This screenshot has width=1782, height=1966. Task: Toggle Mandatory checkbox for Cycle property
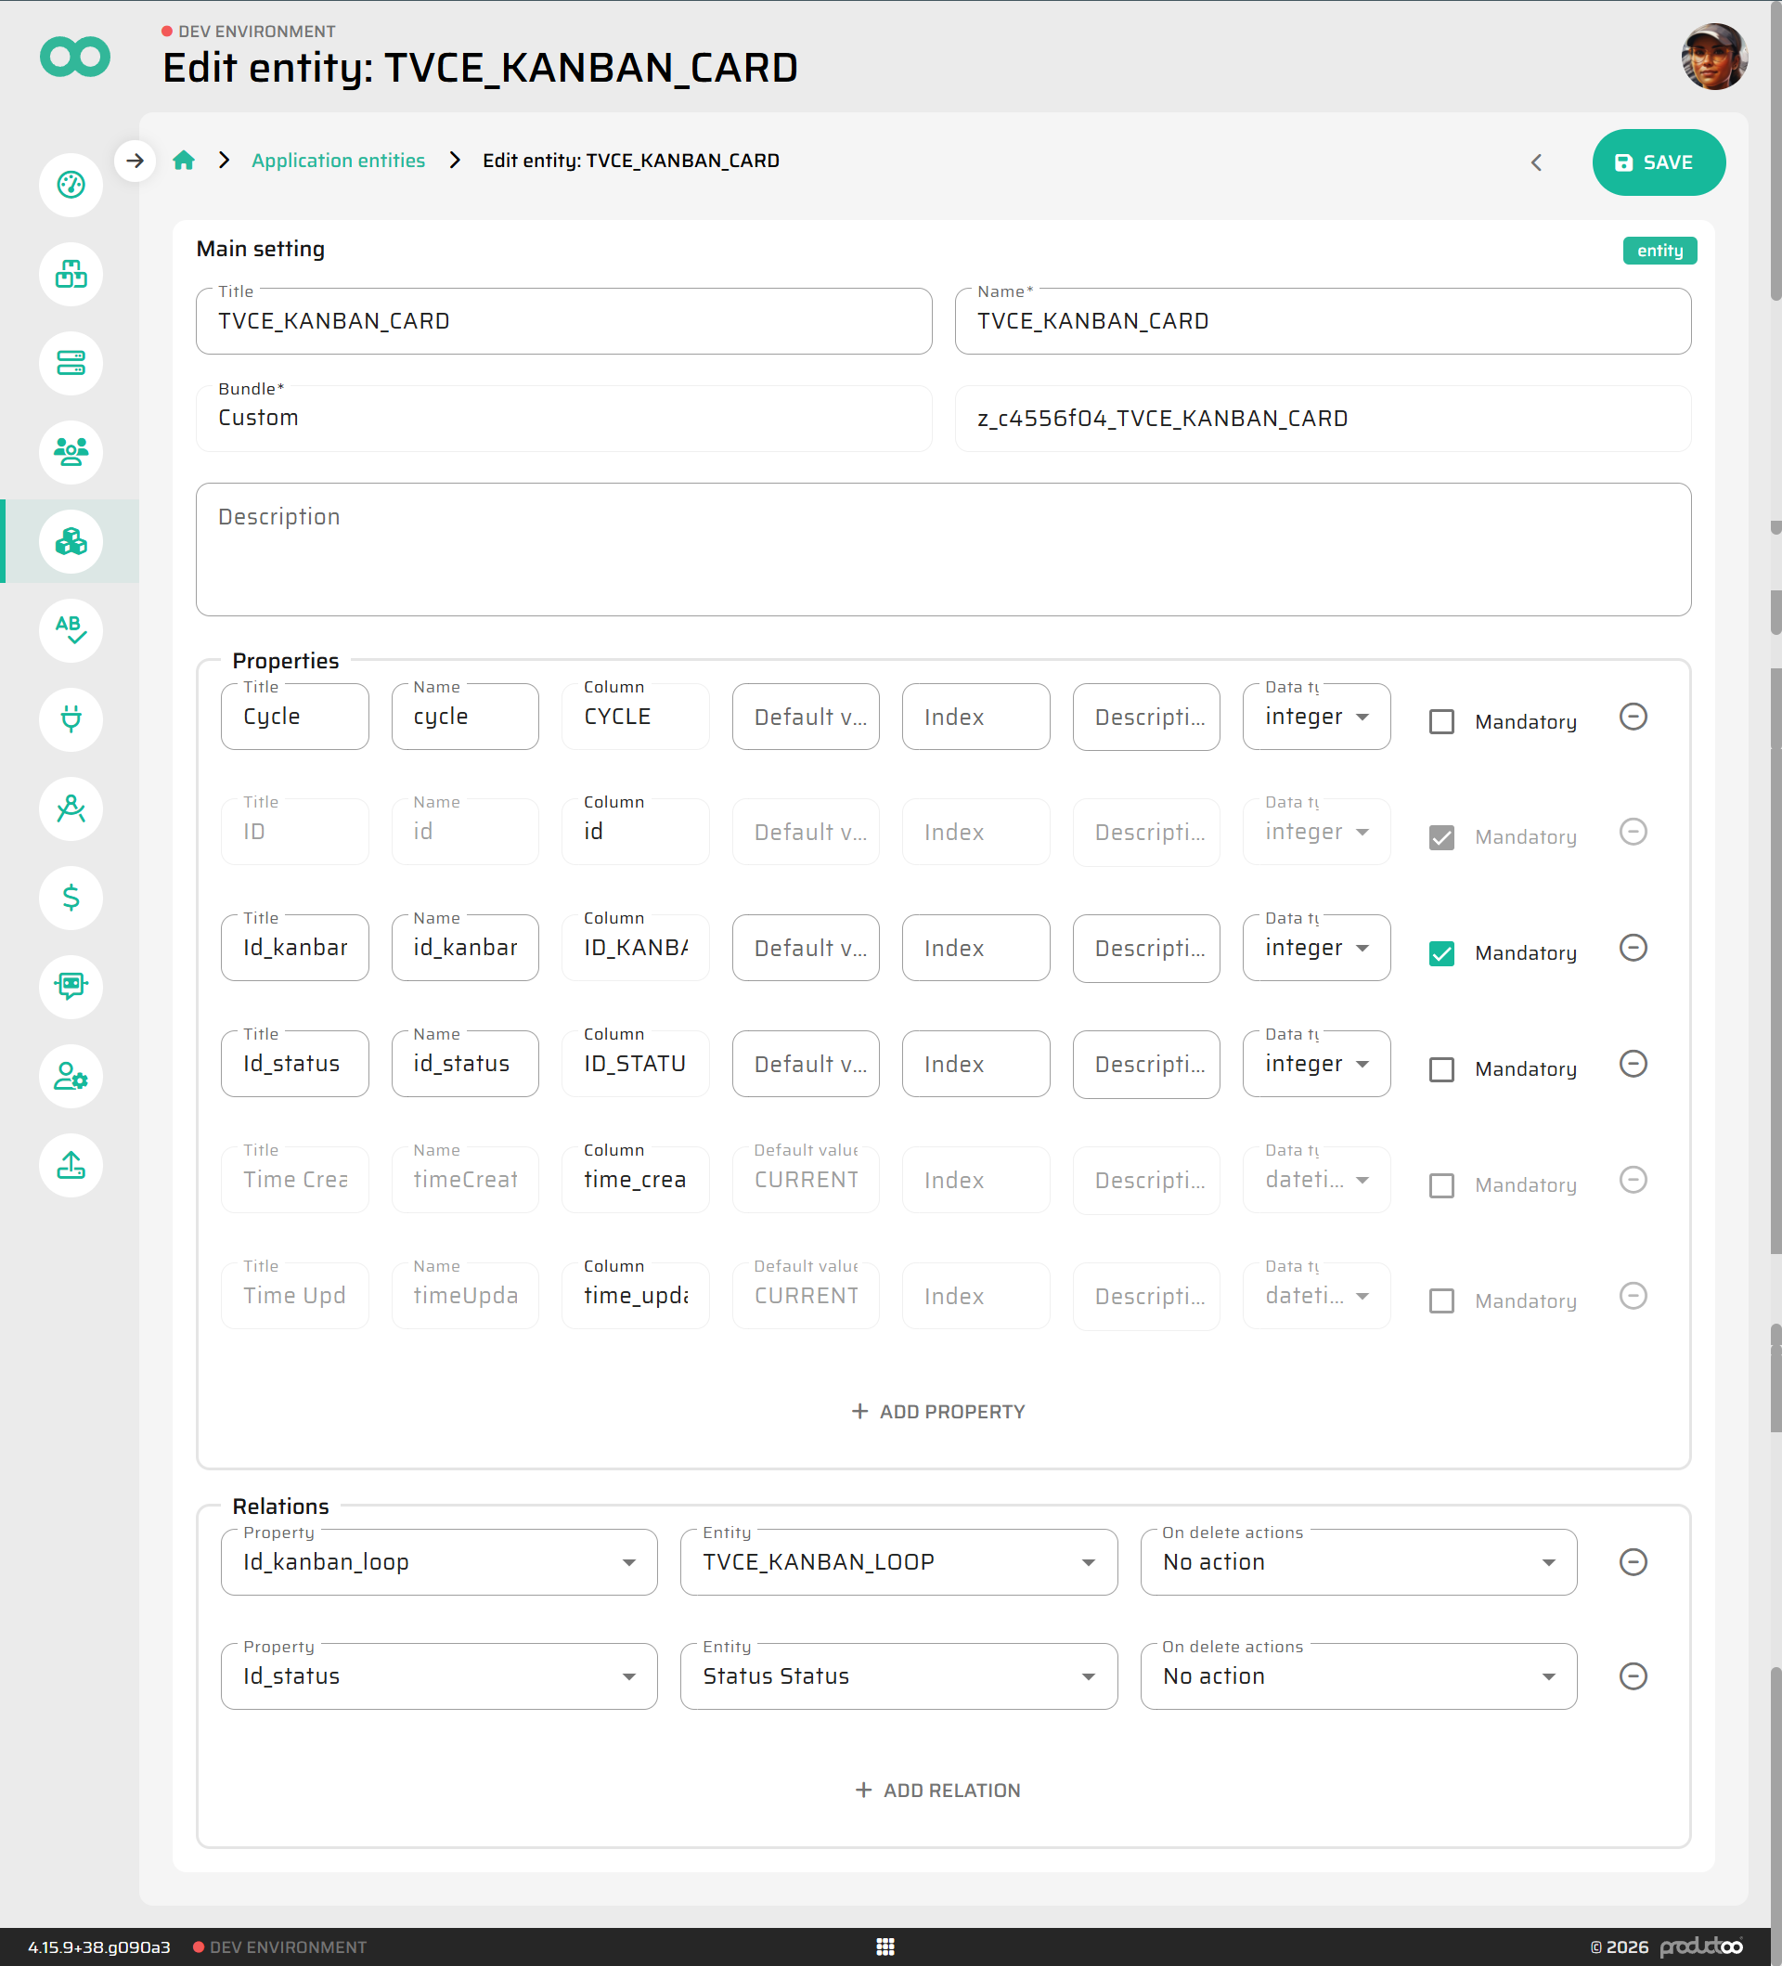1440,721
